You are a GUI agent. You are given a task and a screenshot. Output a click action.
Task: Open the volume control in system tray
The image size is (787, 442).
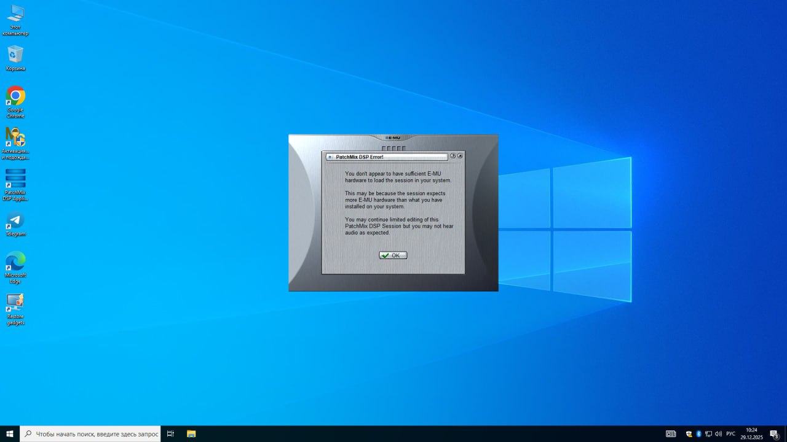[718, 433]
